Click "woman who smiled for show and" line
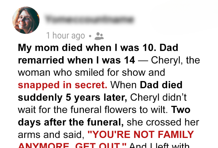This screenshot has width=218, height=148. click(91, 73)
